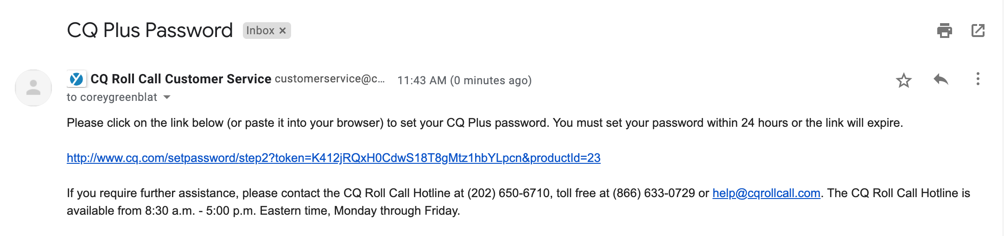
Task: Click the "to coreygreenblat" recipient text
Action: pyautogui.click(x=112, y=97)
